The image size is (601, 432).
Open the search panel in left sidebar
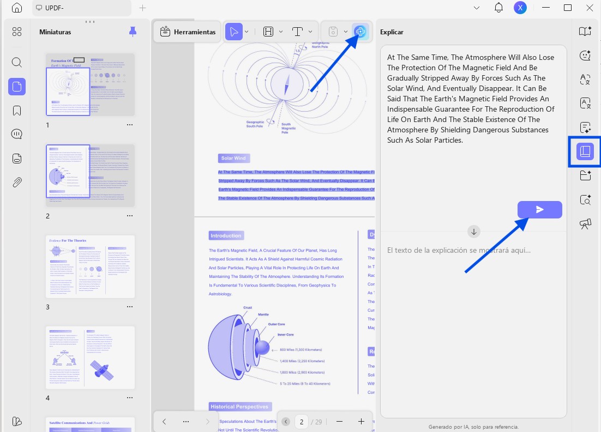pyautogui.click(x=16, y=62)
